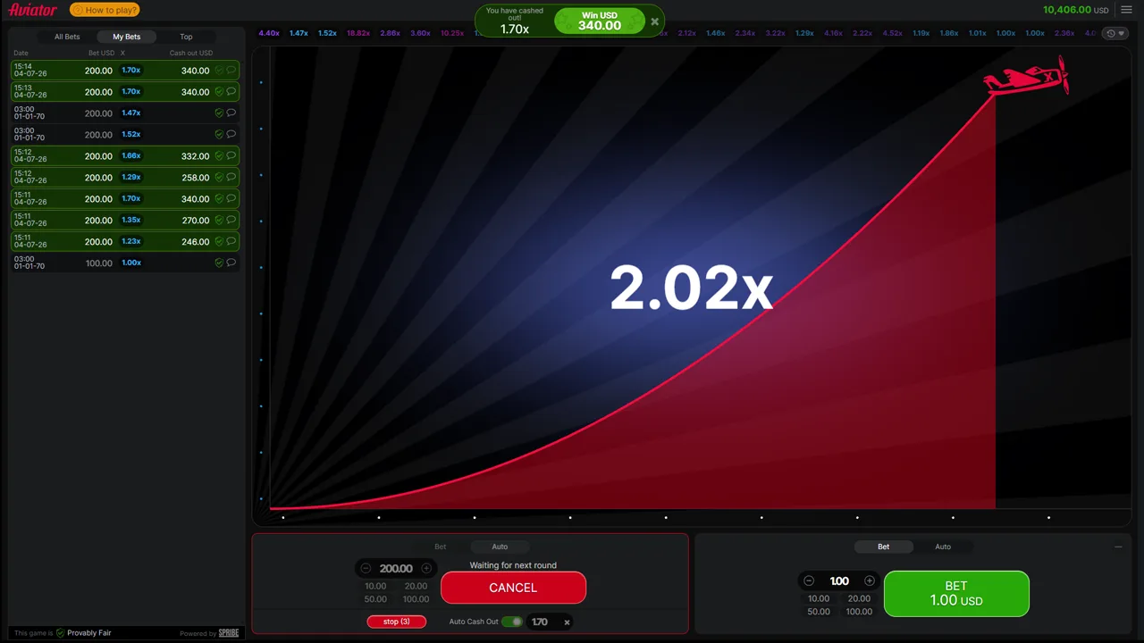Open the 3.22x round in multiplier history
Screen dimensions: 1144x643
click(x=775, y=33)
